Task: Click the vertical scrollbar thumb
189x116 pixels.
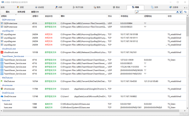Action: coord(187,26)
